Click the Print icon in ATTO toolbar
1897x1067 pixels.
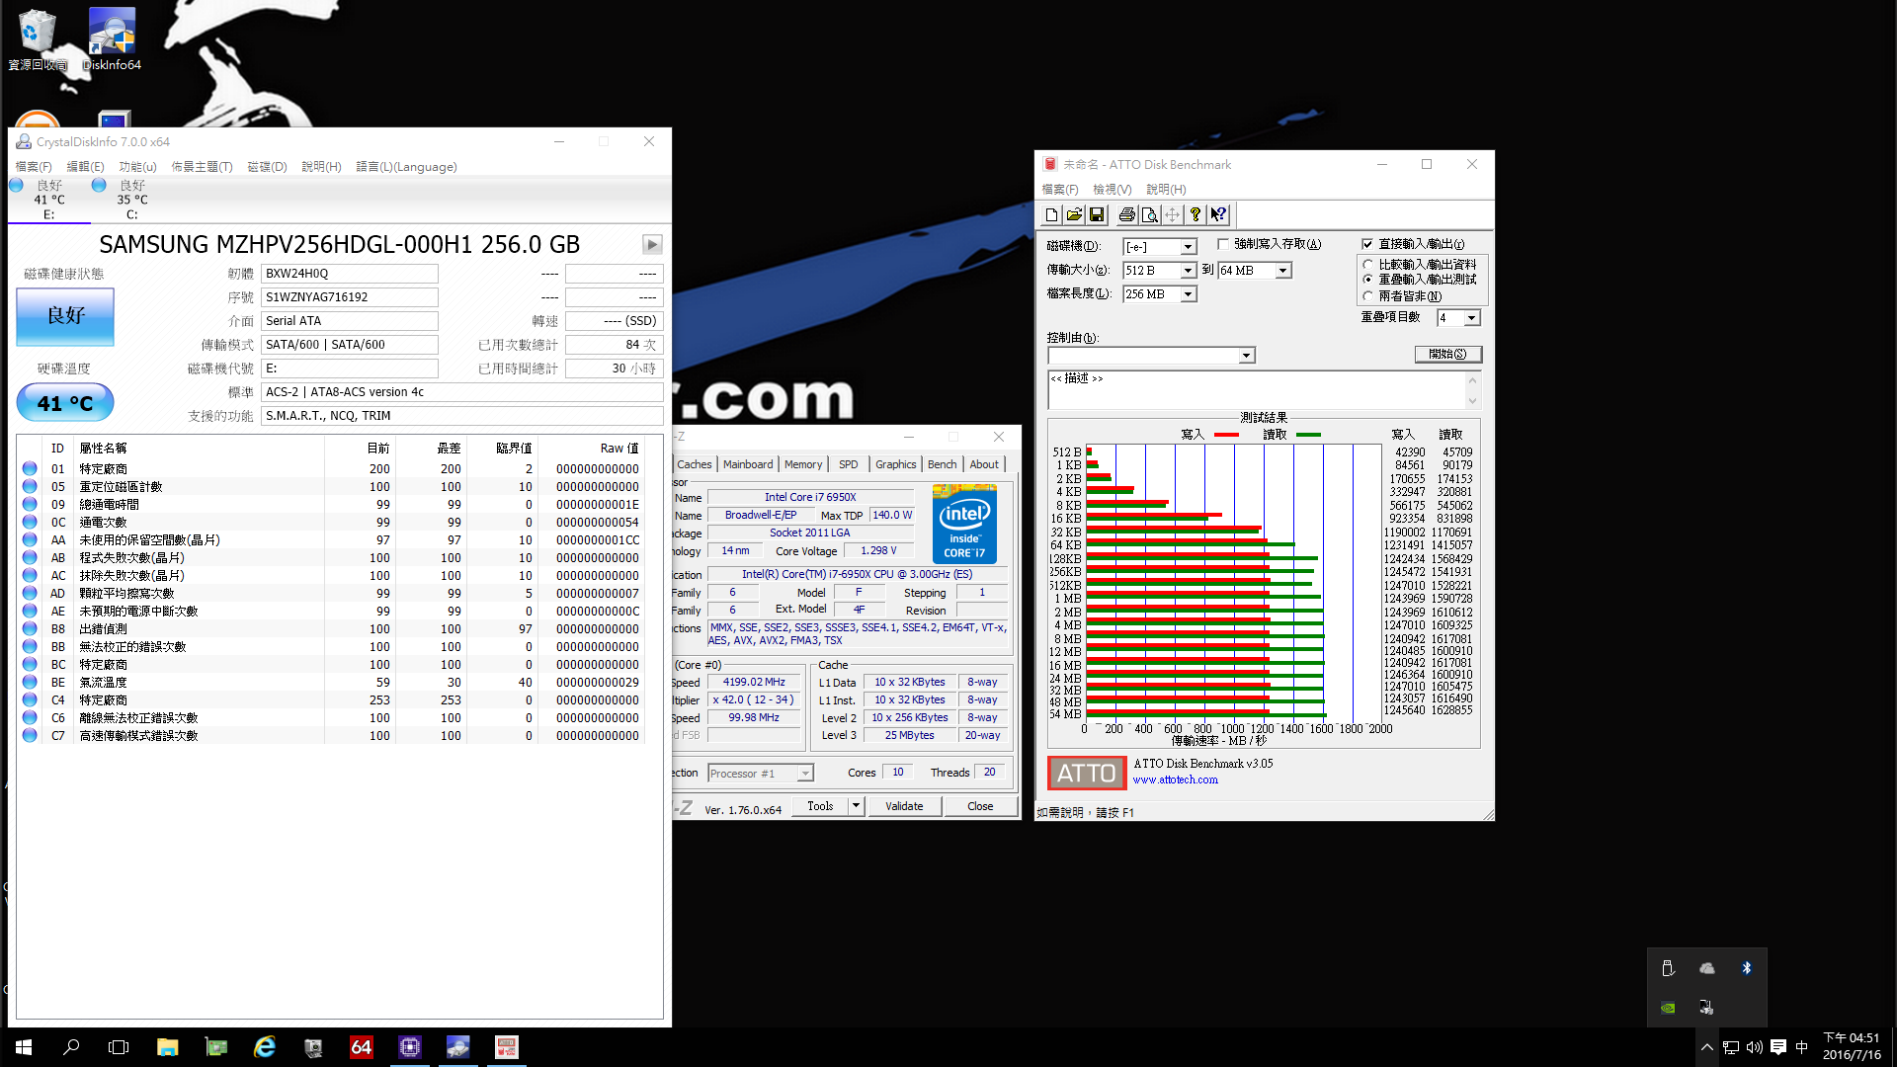click(x=1126, y=214)
